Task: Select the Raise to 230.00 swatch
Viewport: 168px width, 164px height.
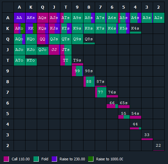Action: (54, 159)
